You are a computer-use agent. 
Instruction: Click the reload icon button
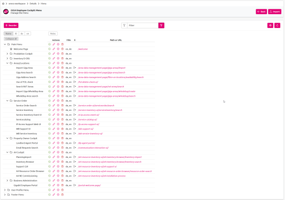(x=277, y=26)
